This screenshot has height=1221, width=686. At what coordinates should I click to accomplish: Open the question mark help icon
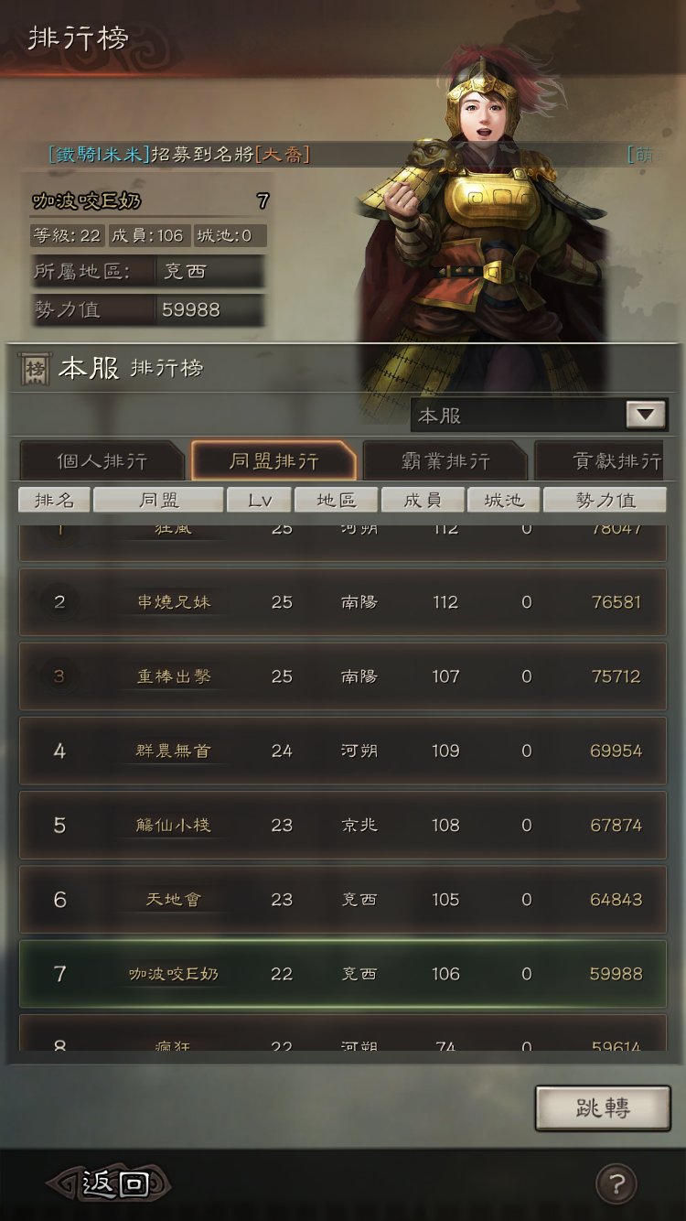coord(616,1183)
